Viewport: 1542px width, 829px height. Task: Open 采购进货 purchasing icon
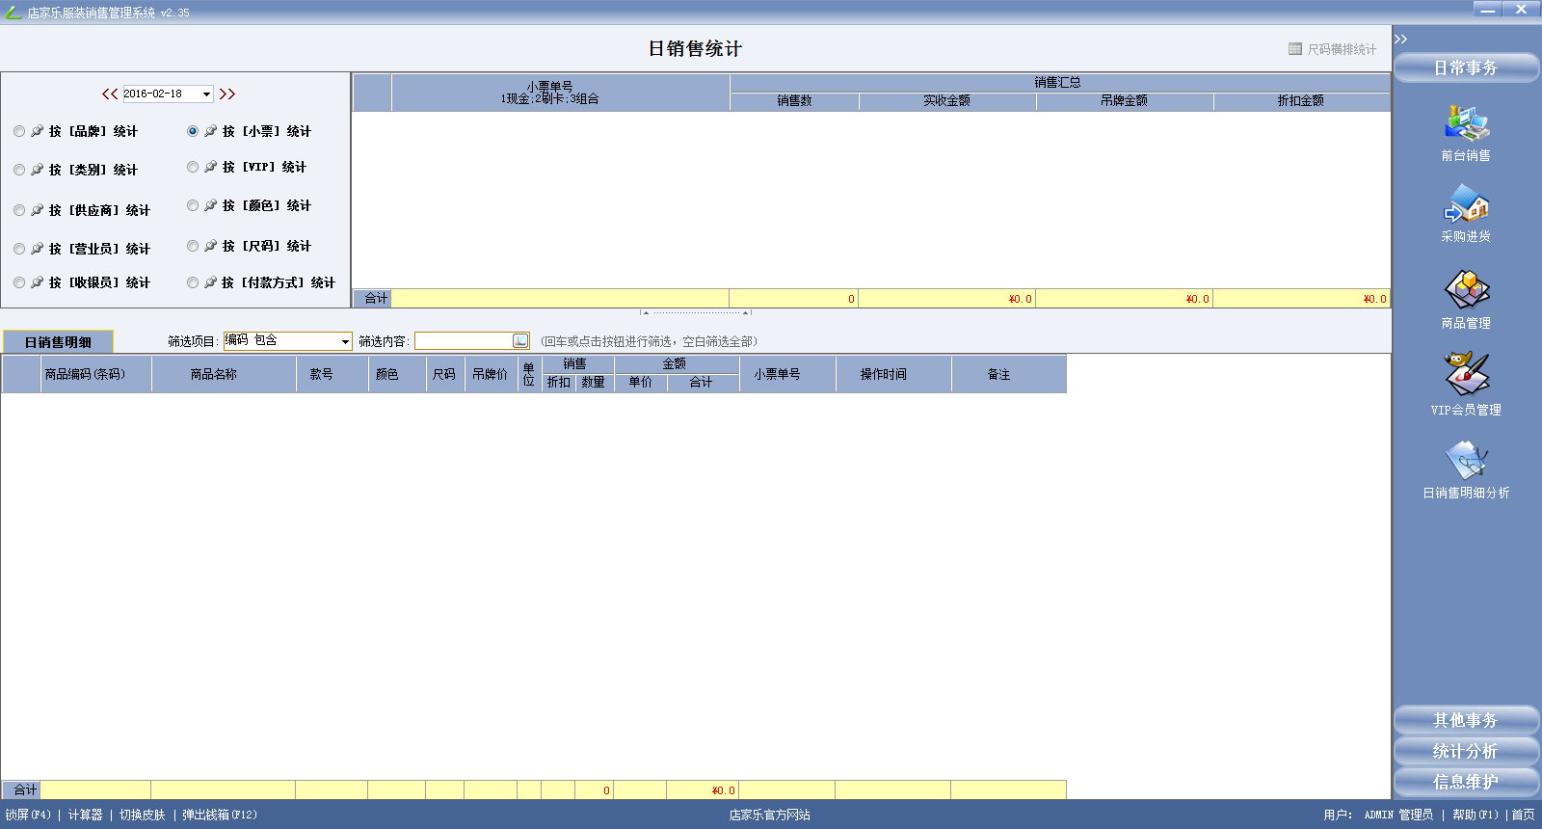coord(1466,203)
